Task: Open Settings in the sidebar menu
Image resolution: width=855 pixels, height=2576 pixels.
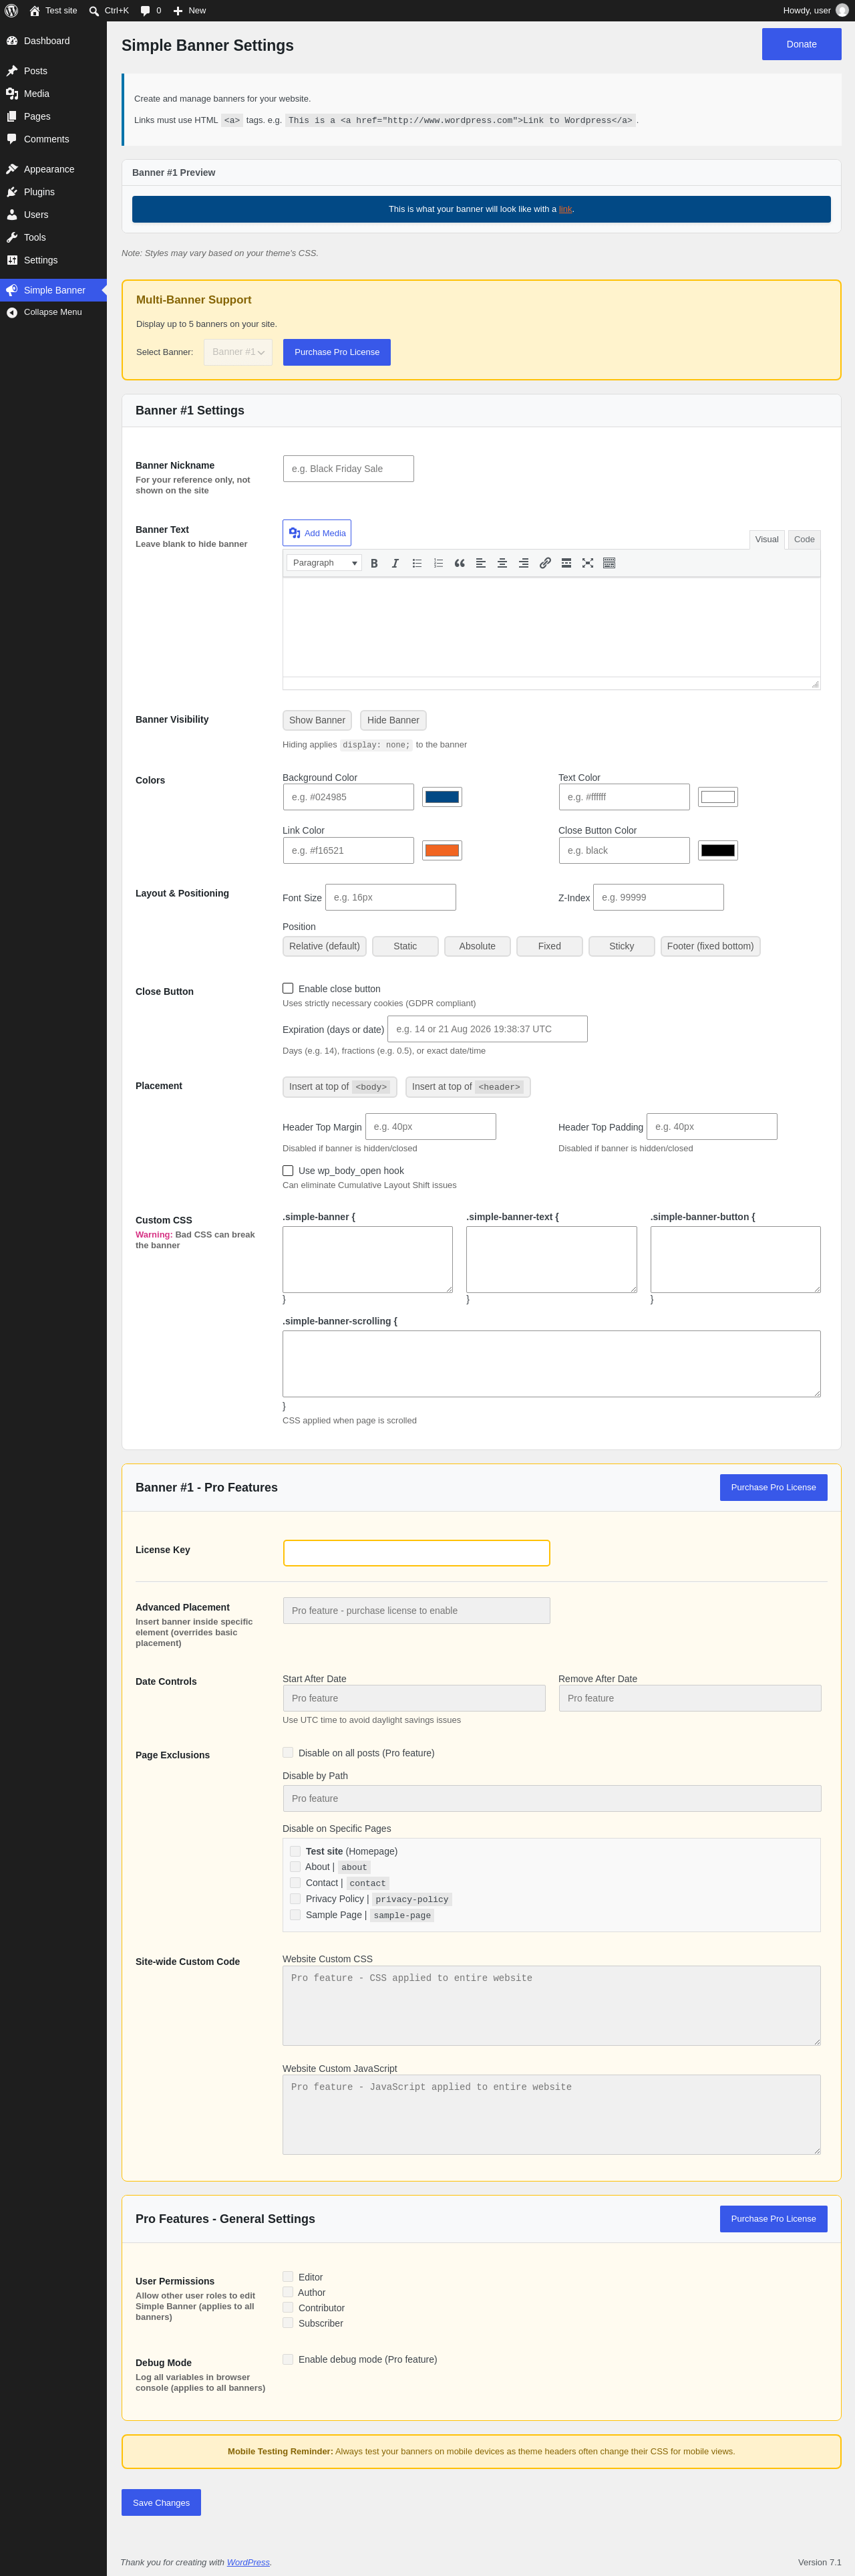Action: coord(53,260)
